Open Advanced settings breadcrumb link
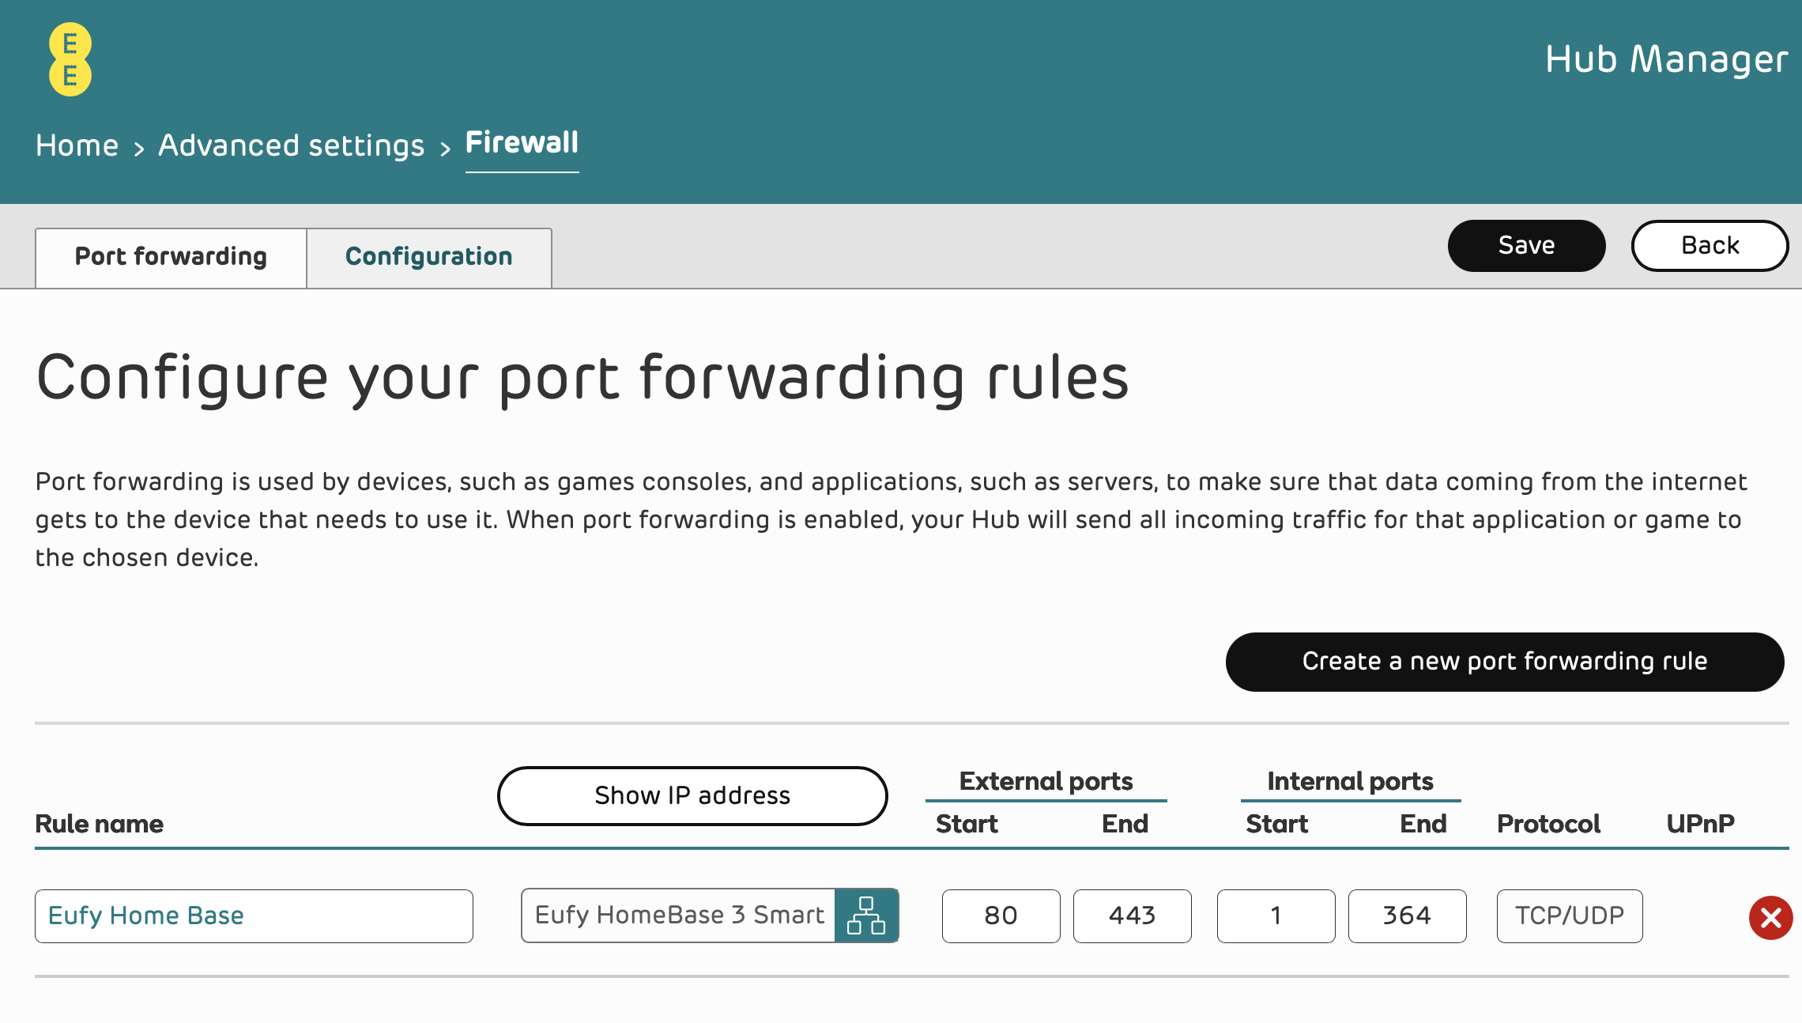 [292, 145]
